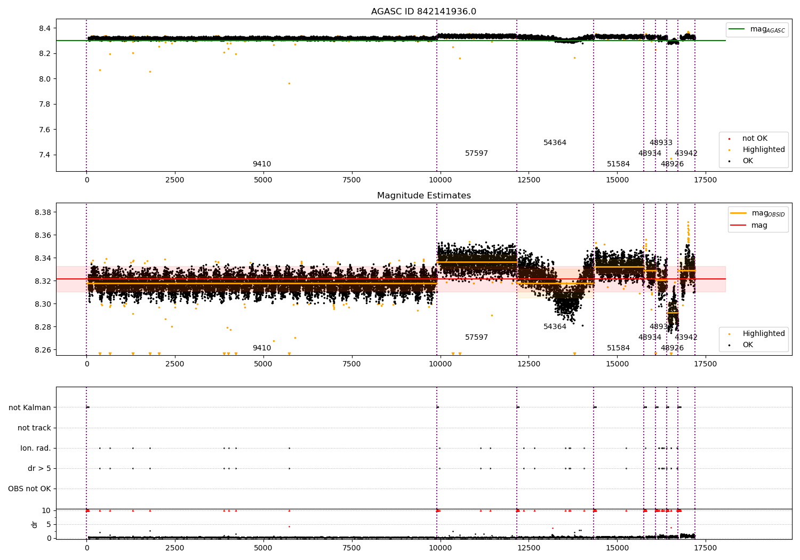Click the 8.0 y-axis tick label

coord(45,79)
